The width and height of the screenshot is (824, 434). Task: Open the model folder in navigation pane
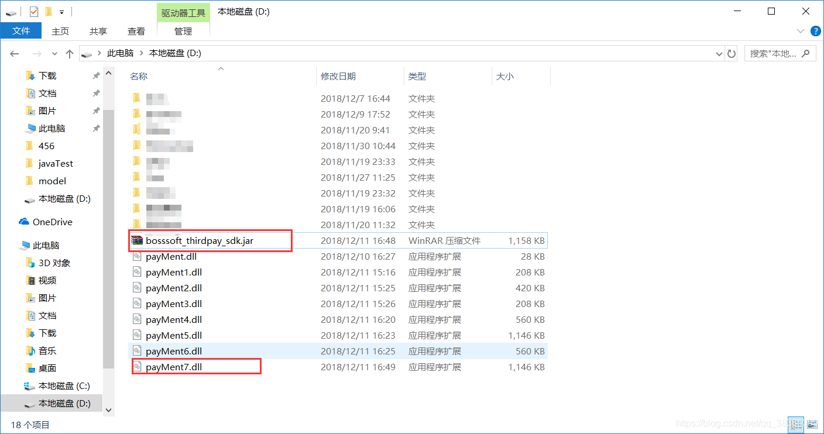[x=52, y=181]
